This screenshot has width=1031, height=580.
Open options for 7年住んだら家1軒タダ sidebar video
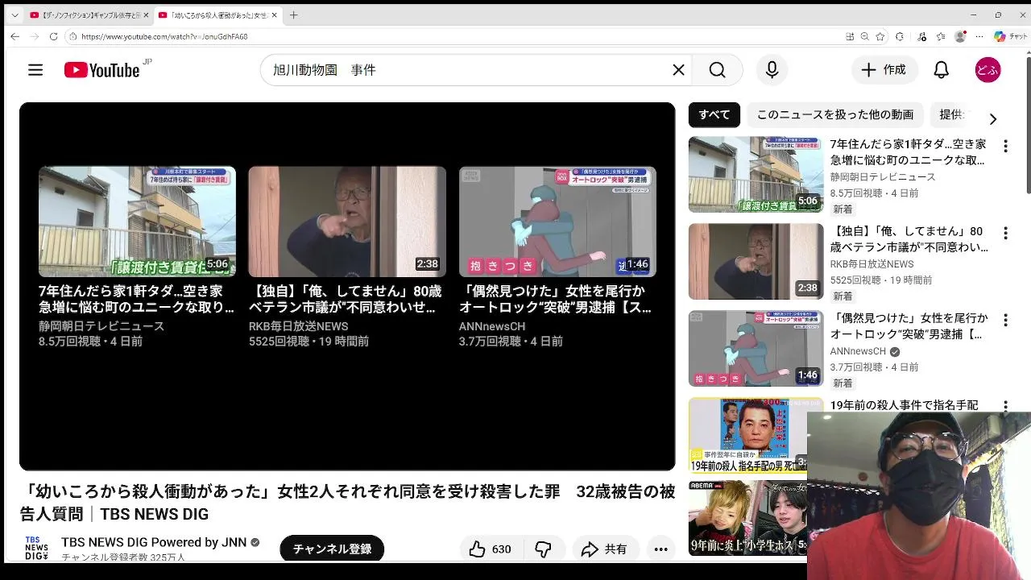point(1004,146)
